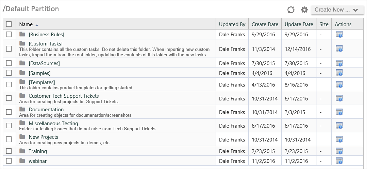The width and height of the screenshot is (367, 169).
Task: Sort by the Name column arrow
Action: [37, 25]
